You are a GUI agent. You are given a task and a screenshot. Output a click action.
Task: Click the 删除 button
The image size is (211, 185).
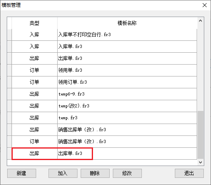click(95, 173)
